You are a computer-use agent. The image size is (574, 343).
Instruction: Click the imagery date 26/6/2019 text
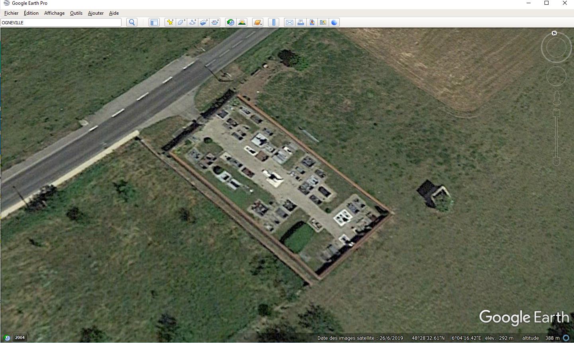point(392,338)
